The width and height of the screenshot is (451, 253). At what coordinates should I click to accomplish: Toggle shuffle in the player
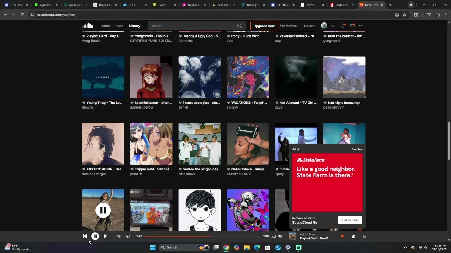coord(118,236)
